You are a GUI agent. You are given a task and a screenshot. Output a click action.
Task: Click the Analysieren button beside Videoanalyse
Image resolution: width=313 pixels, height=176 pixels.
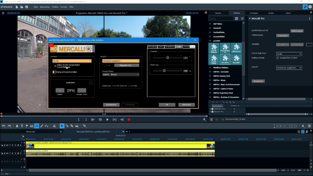click(x=282, y=36)
